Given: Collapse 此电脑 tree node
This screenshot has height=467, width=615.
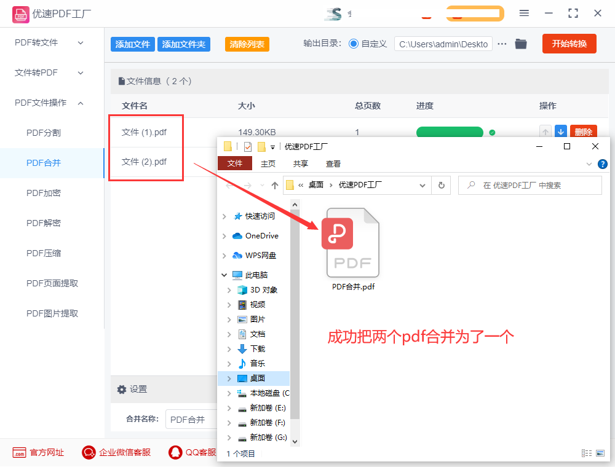Looking at the screenshot, I should coord(224,275).
